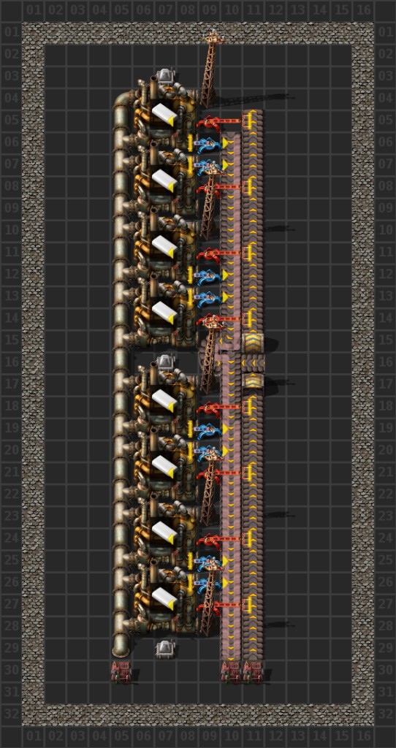Image resolution: width=396 pixels, height=748 pixels.
Task: Pick the blue fast inserter in row 07
Action: 208,165
